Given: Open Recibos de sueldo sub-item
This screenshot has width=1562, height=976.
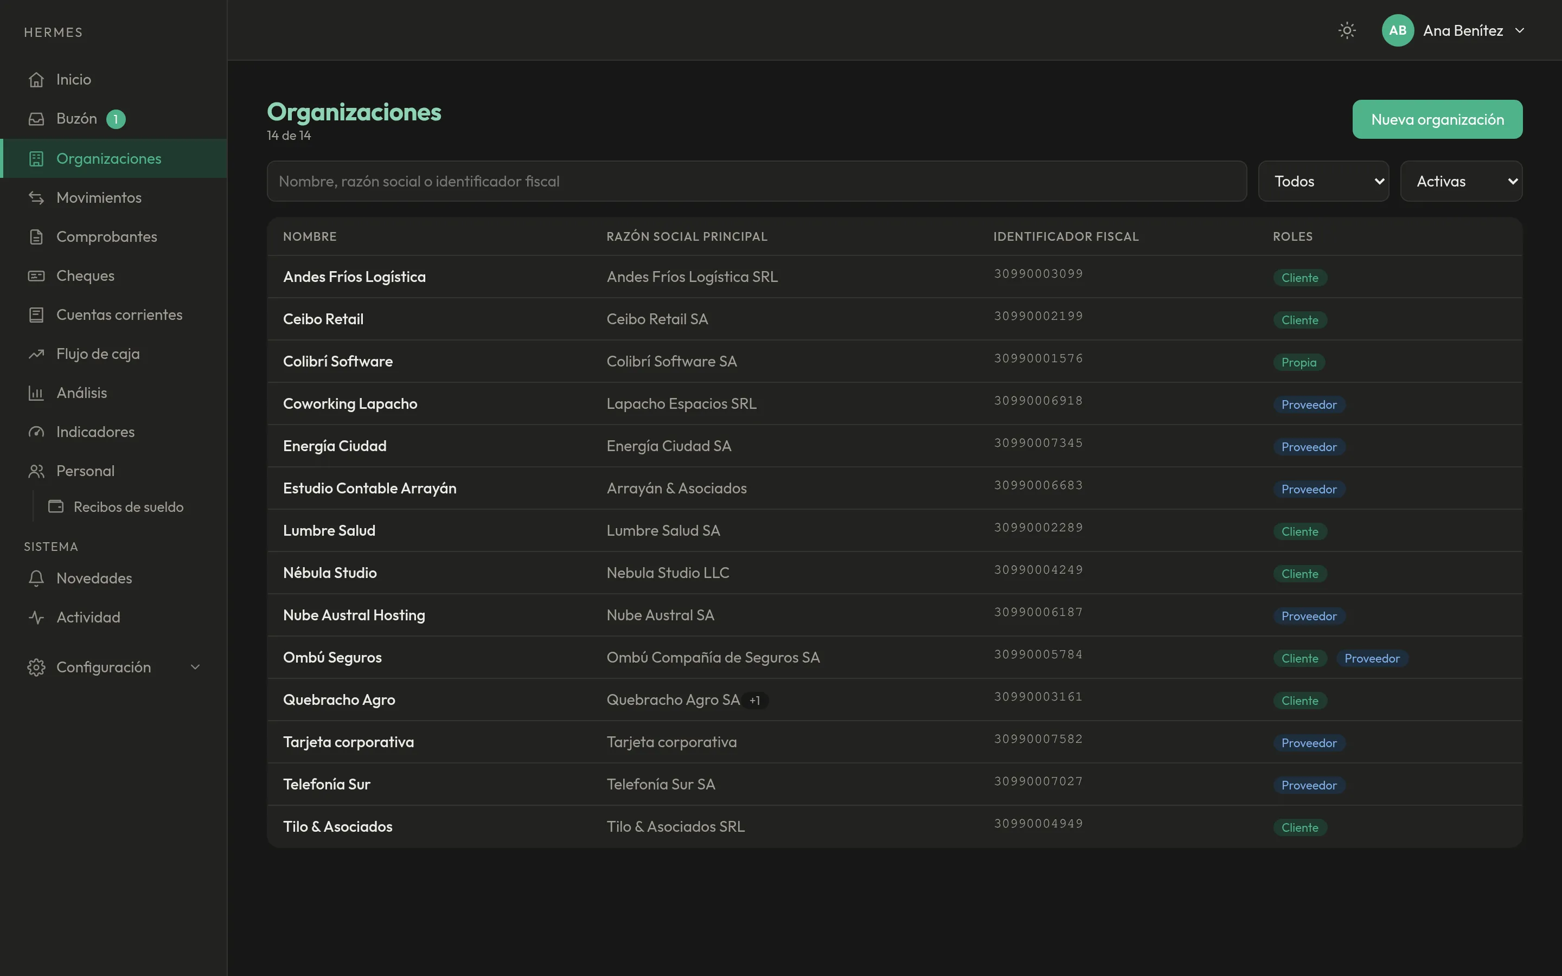Looking at the screenshot, I should tap(129, 507).
